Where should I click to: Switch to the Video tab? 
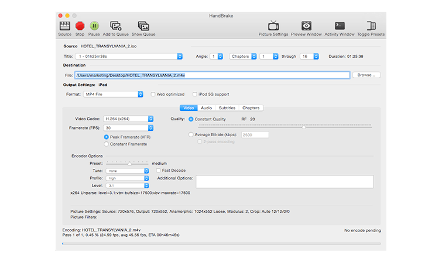[x=189, y=108]
